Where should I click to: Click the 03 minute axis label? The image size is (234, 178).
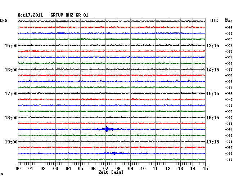click(x=55, y=168)
